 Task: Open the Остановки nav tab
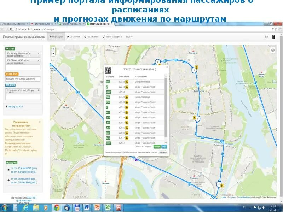[x=74, y=37]
